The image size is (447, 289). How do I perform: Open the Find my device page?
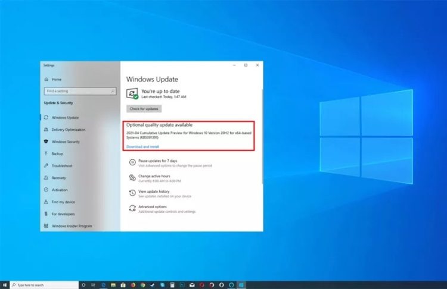[63, 202]
